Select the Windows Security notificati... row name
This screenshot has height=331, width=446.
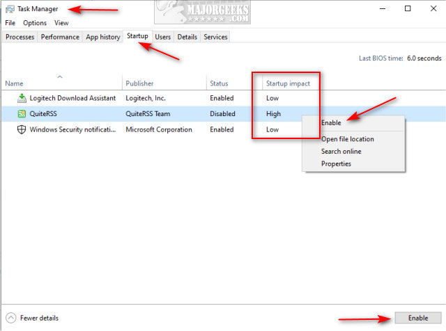coord(72,130)
